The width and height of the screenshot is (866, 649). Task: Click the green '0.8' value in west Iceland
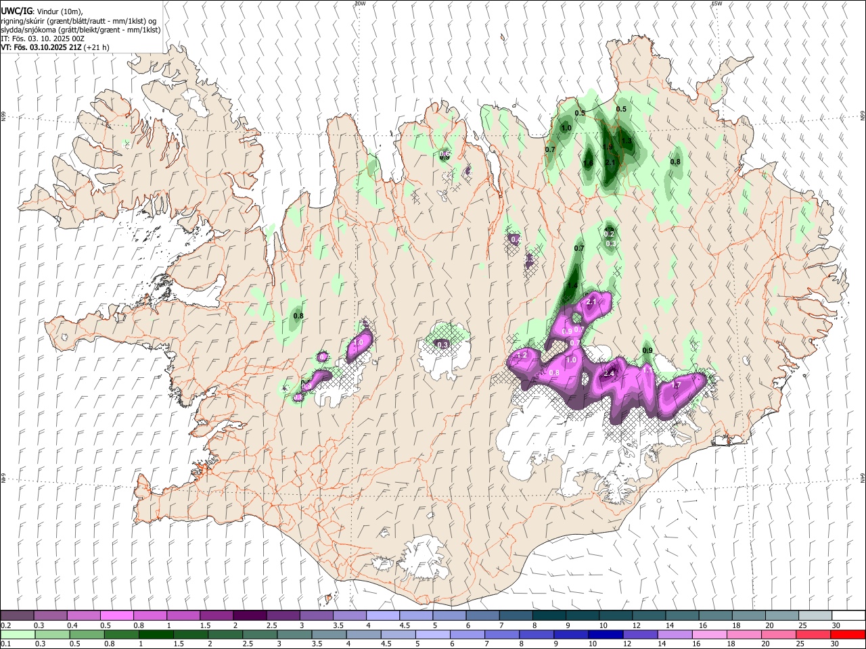[298, 316]
